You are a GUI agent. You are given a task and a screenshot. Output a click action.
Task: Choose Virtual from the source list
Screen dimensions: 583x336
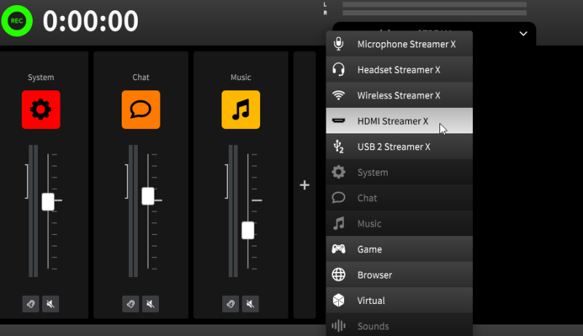pyautogui.click(x=399, y=300)
